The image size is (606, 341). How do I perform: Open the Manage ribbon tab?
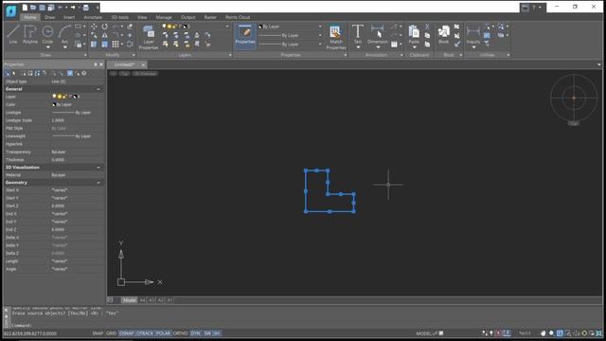[164, 17]
